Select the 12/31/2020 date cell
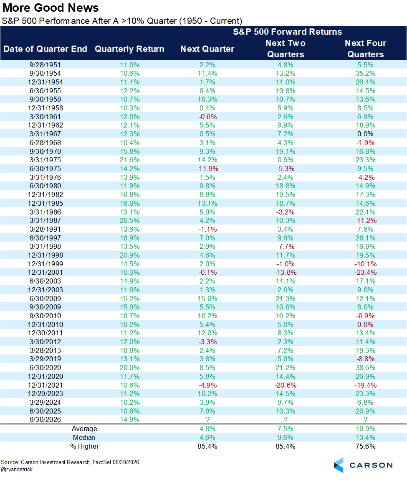Screen dimensions: 407x480 pos(45,377)
